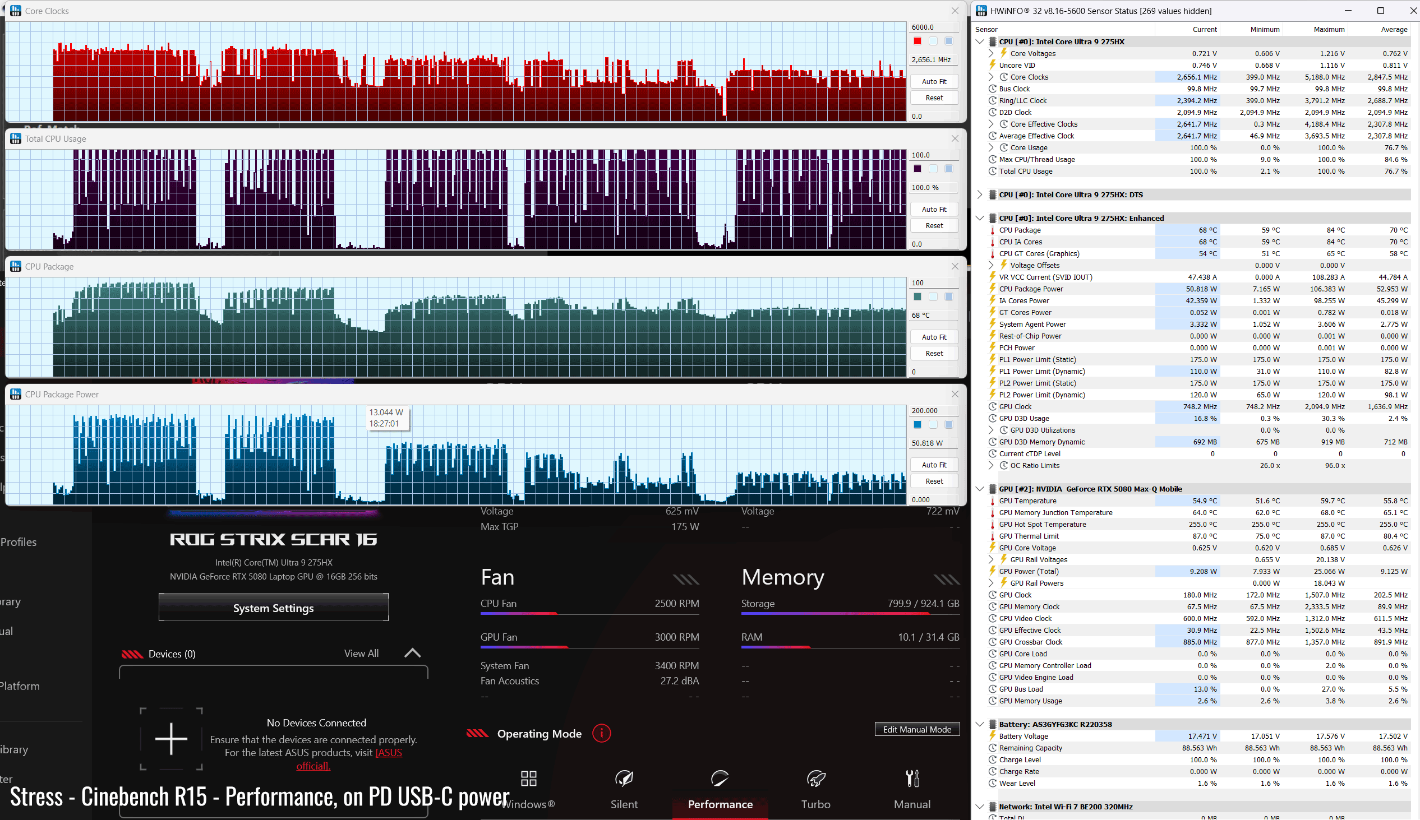Click the dark purple swatch in Total CPU Usage
The image size is (1420, 820).
click(x=918, y=169)
